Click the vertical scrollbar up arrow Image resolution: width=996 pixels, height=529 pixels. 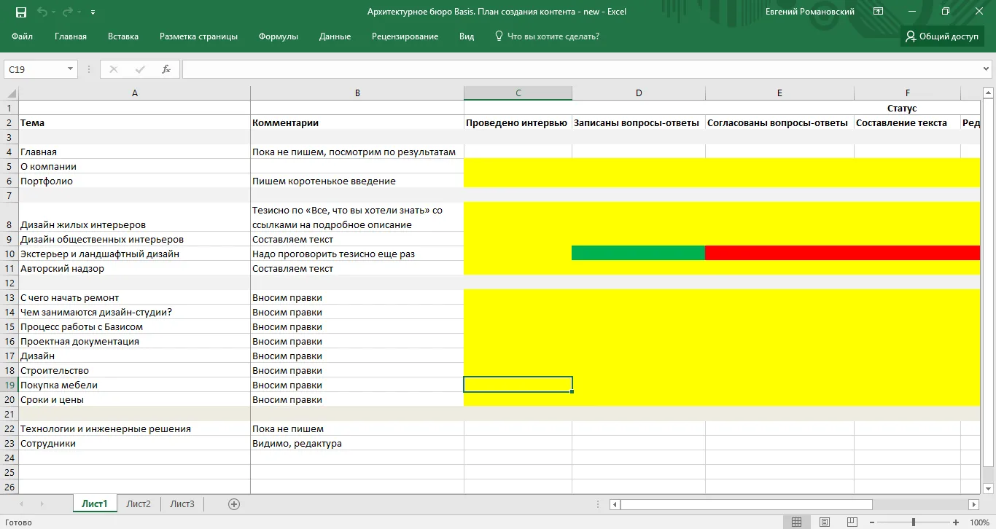click(989, 93)
